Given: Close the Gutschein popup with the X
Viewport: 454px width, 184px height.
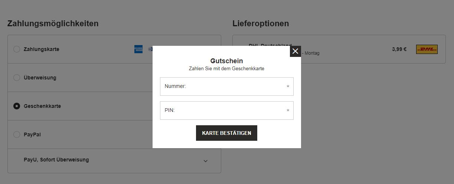Looking at the screenshot, I should [x=295, y=51].
